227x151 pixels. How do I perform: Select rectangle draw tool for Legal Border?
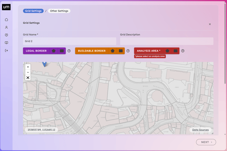(62, 51)
